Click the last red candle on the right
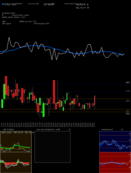The height and width of the screenshot is (173, 131). click(95, 100)
